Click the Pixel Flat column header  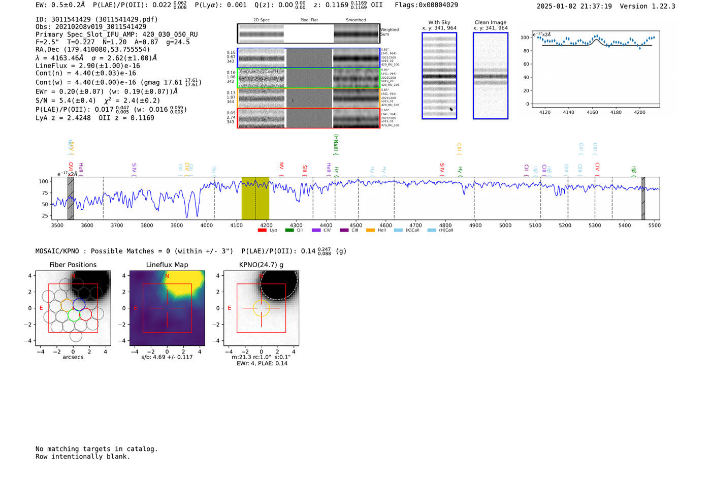[x=309, y=20]
